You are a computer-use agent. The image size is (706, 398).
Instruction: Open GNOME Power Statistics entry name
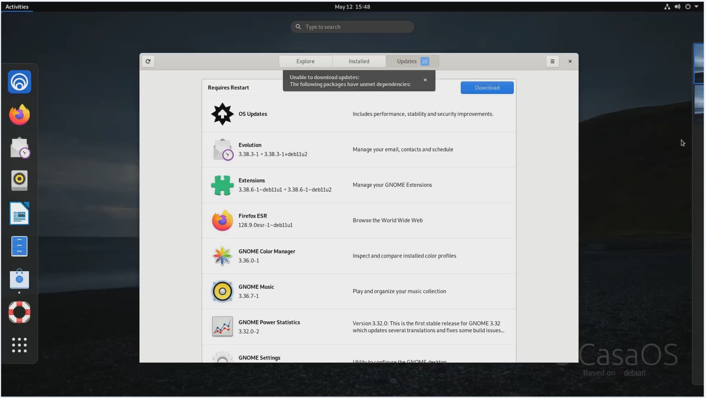point(269,322)
